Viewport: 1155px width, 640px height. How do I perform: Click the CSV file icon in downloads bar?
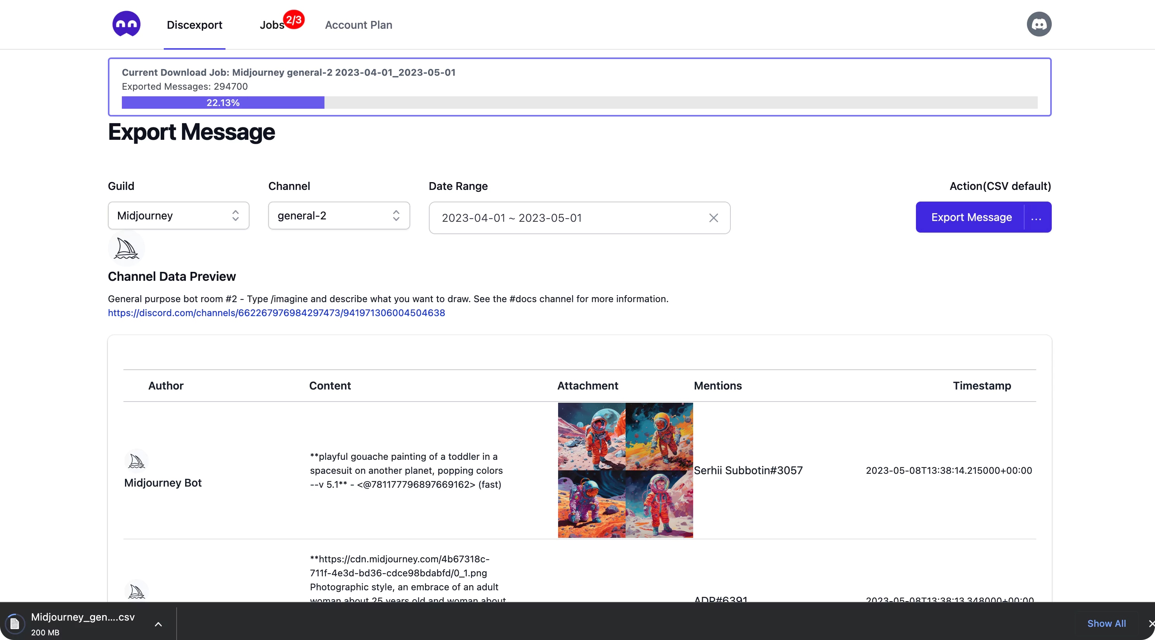(x=15, y=623)
